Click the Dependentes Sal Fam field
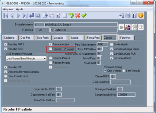 point(59,95)
